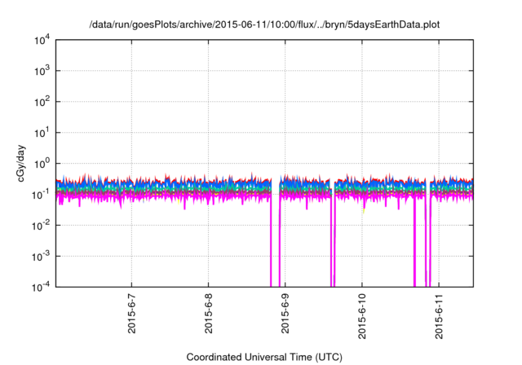Image resolution: width=522 pixels, height=365 pixels.
Task: Click the 10^-2 y-axis tick label
Action: (42, 226)
